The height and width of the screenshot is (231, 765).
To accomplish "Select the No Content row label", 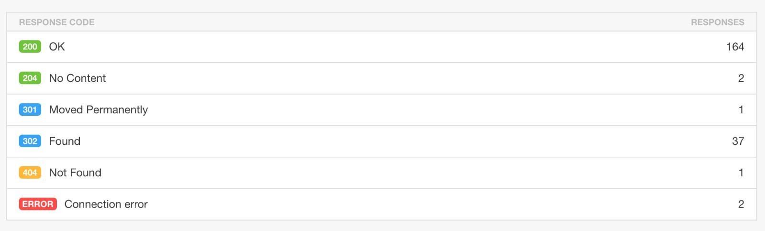I will pyautogui.click(x=77, y=78).
